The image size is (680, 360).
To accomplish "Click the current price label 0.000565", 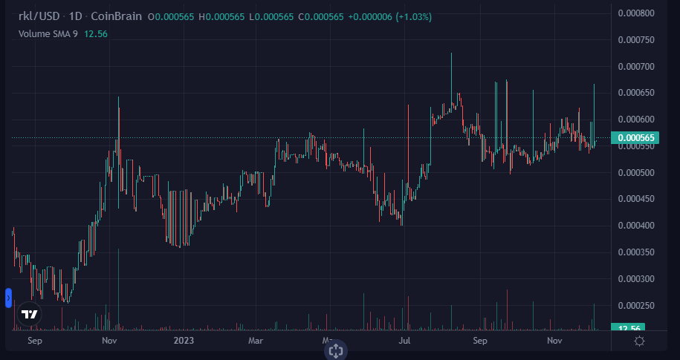I will click(635, 138).
